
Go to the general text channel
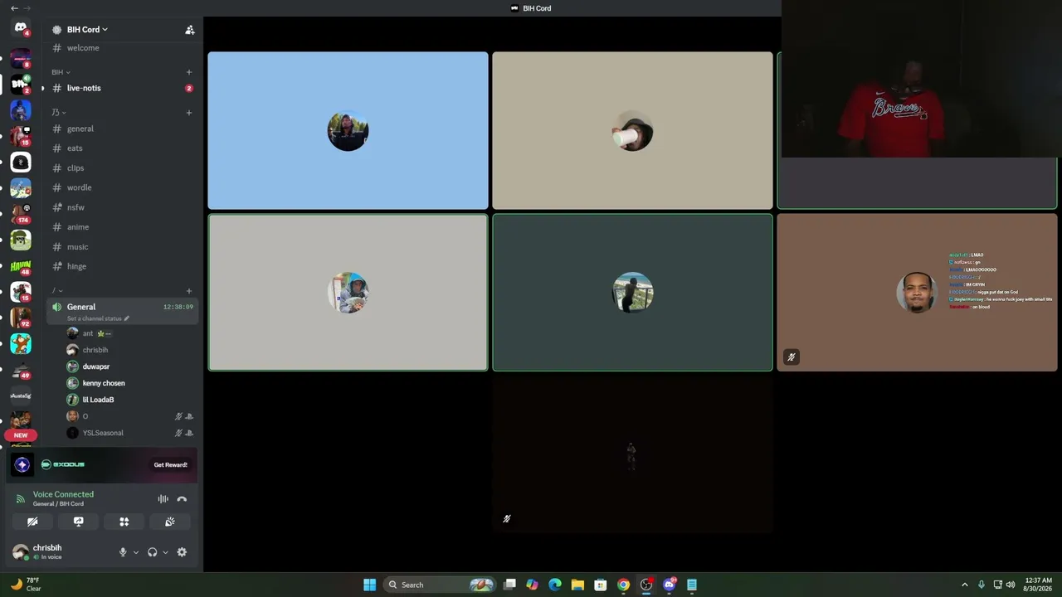122,129
